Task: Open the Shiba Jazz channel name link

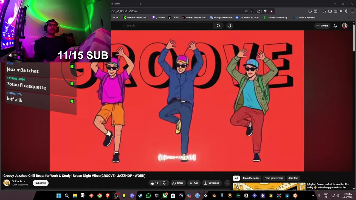Action: [18, 181]
